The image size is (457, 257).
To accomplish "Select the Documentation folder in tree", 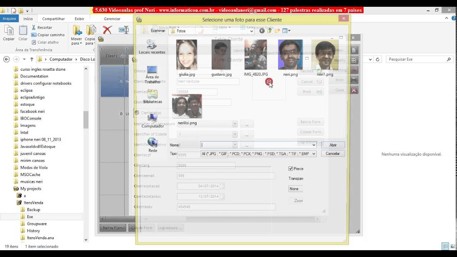I will [34, 76].
